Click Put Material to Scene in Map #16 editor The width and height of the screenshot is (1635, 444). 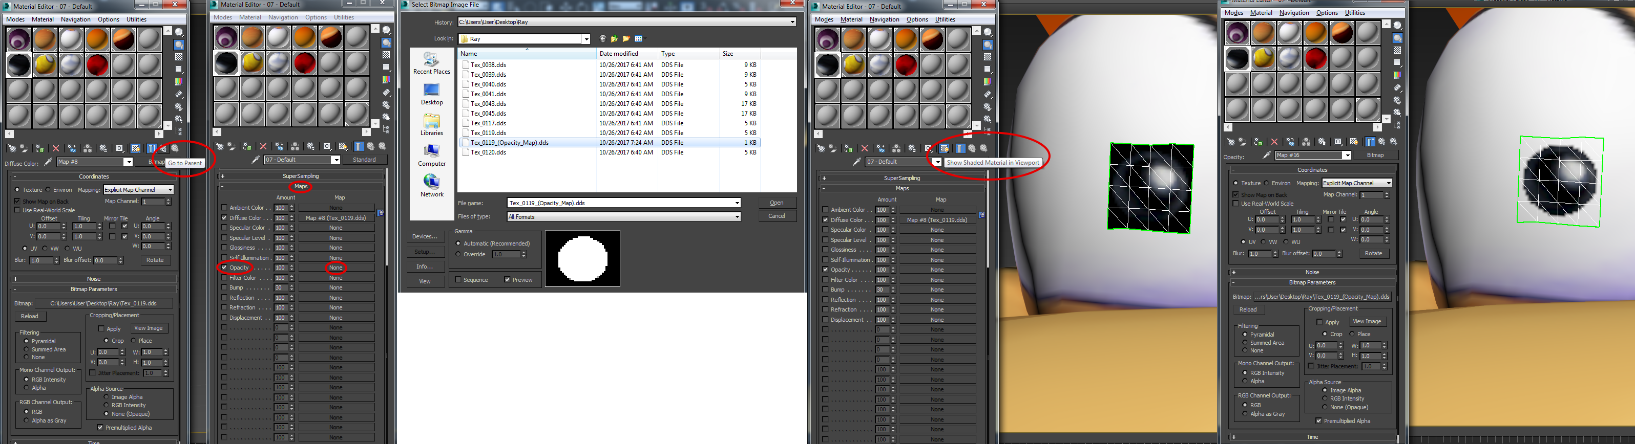[1243, 142]
